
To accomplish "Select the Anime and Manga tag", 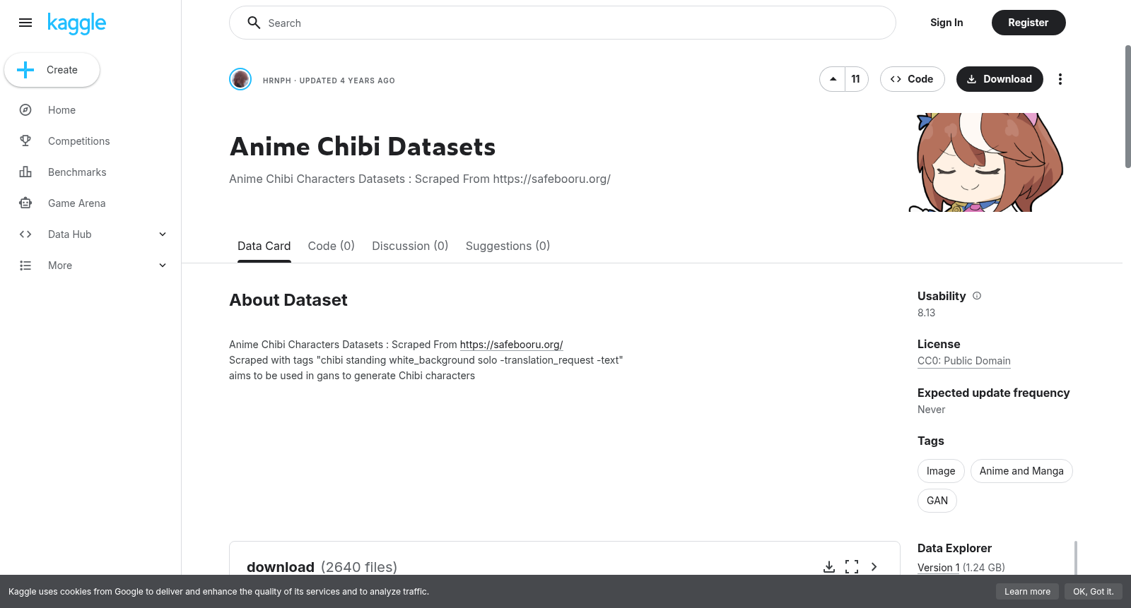I will click(x=1021, y=471).
